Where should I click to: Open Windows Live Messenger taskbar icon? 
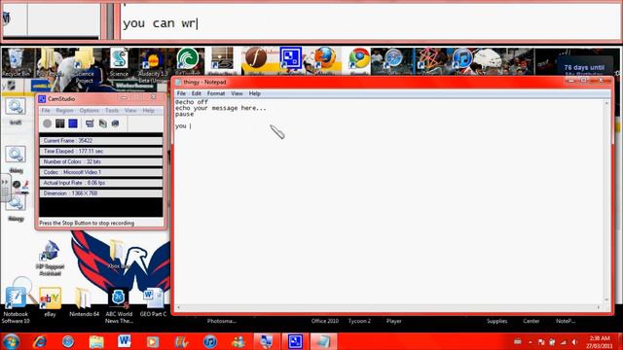point(238,341)
